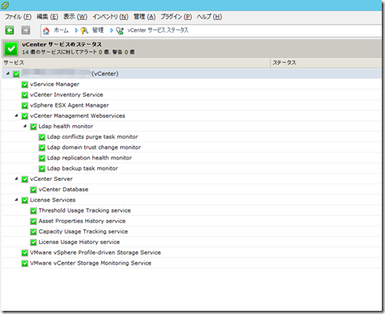Select Ldap replication health monitor row
Screen dimensions: 385x314
192,158
